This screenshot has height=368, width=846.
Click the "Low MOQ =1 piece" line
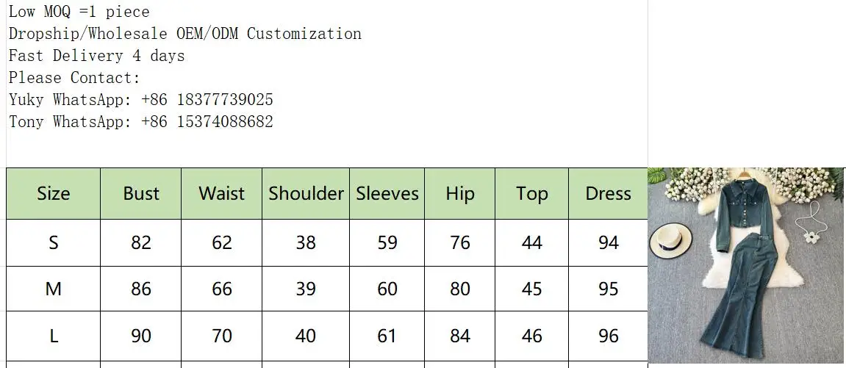point(79,12)
